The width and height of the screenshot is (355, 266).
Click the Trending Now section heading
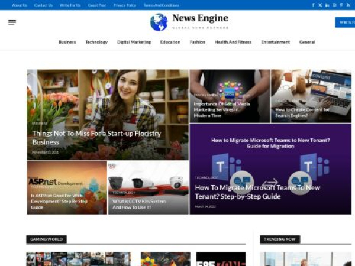click(280, 239)
